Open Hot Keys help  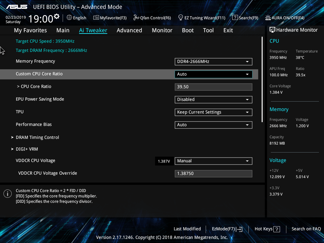click(267, 229)
